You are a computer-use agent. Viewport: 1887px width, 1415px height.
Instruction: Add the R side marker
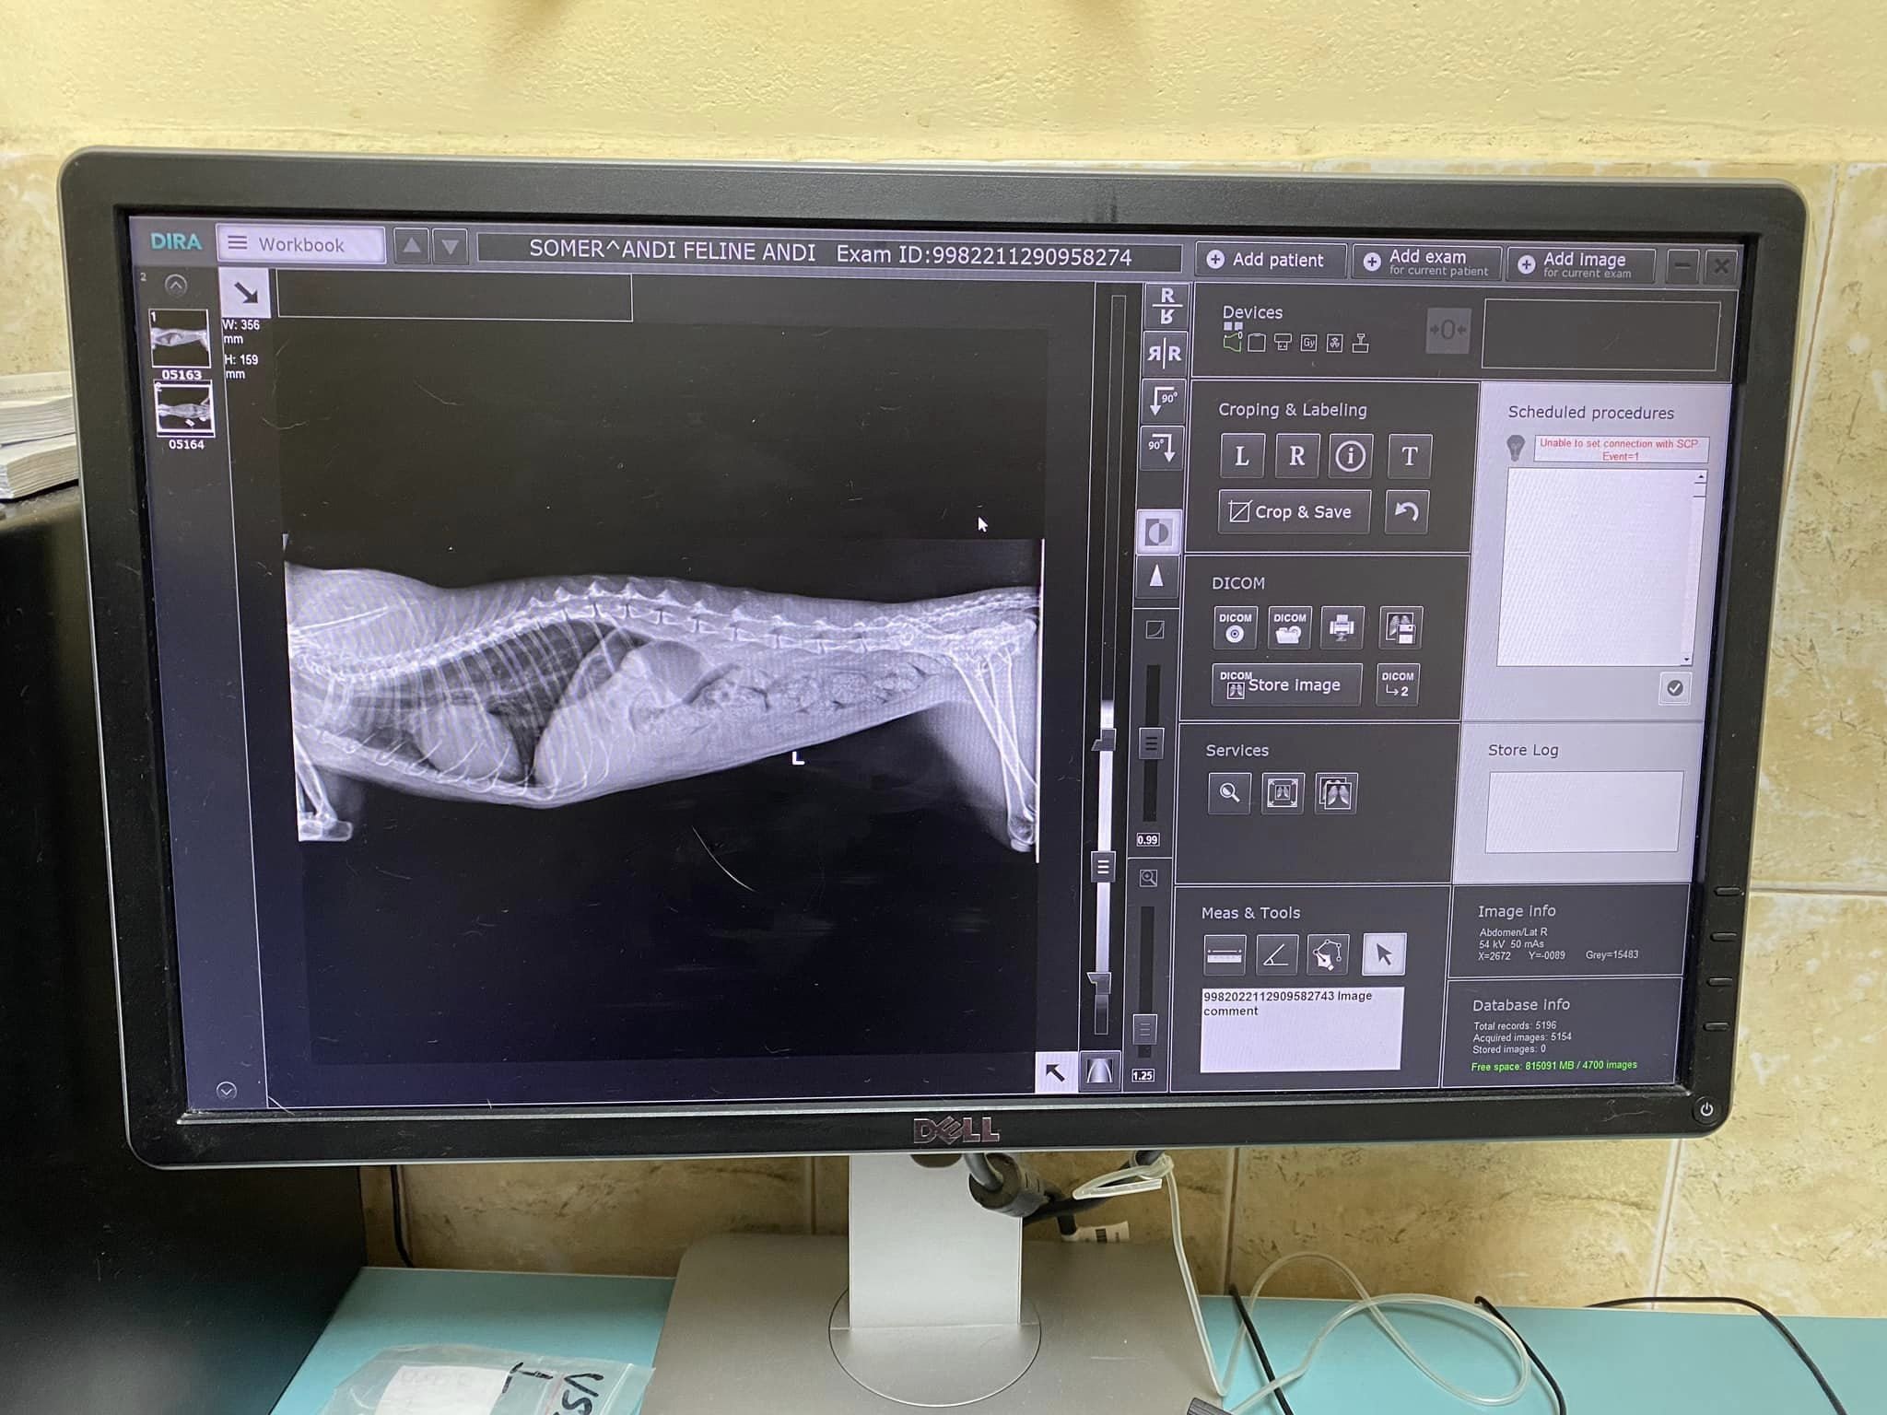tap(1296, 456)
